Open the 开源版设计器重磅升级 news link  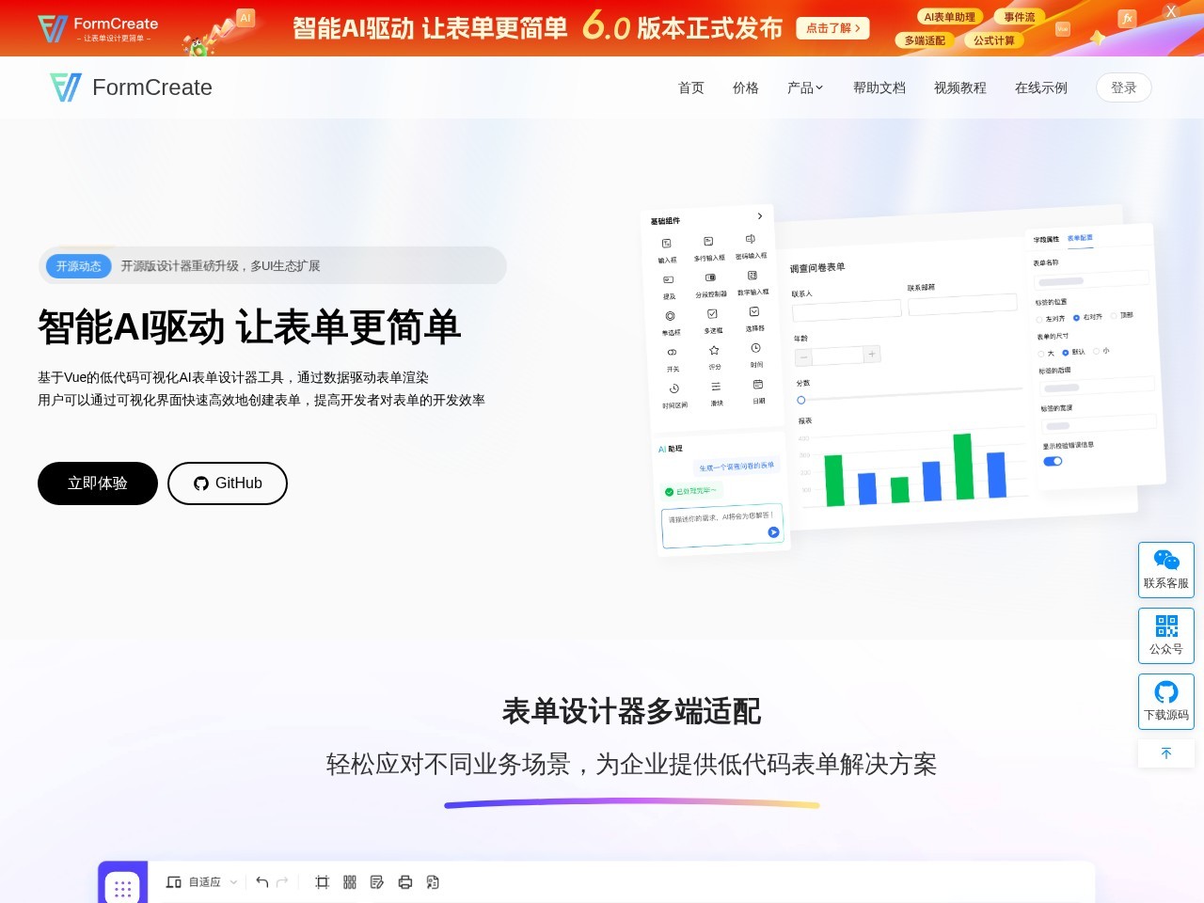click(220, 266)
